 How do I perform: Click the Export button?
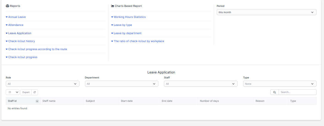(x=26, y=92)
